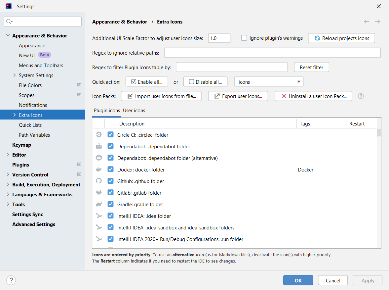Uncheck the Gradle folder checkbox
This screenshot has width=389, height=290.
click(111, 204)
